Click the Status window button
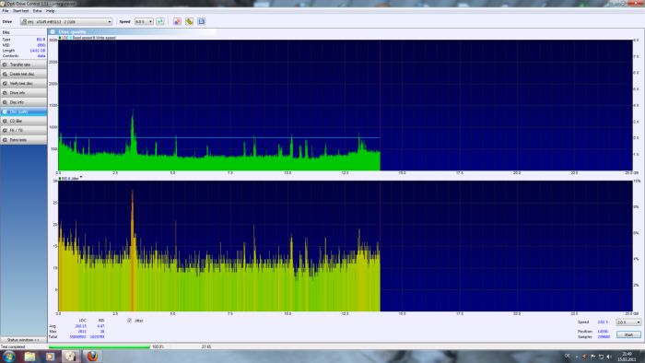The image size is (645, 363). [x=23, y=340]
